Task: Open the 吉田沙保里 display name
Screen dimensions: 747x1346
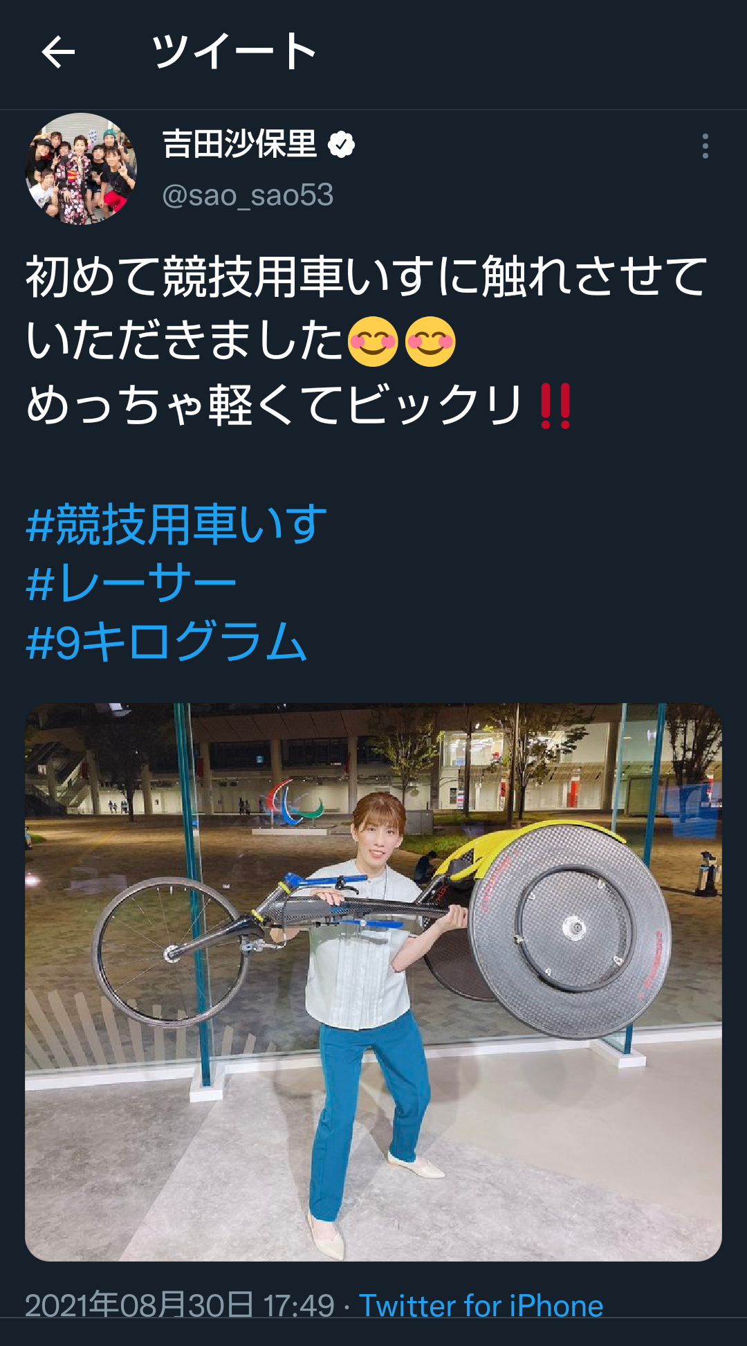Action: (x=239, y=144)
